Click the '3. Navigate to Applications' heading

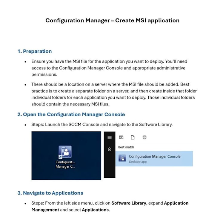pos(50,193)
